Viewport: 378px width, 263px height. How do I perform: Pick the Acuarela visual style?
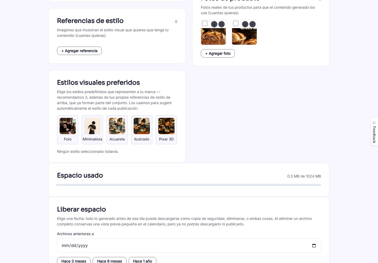[x=117, y=130]
